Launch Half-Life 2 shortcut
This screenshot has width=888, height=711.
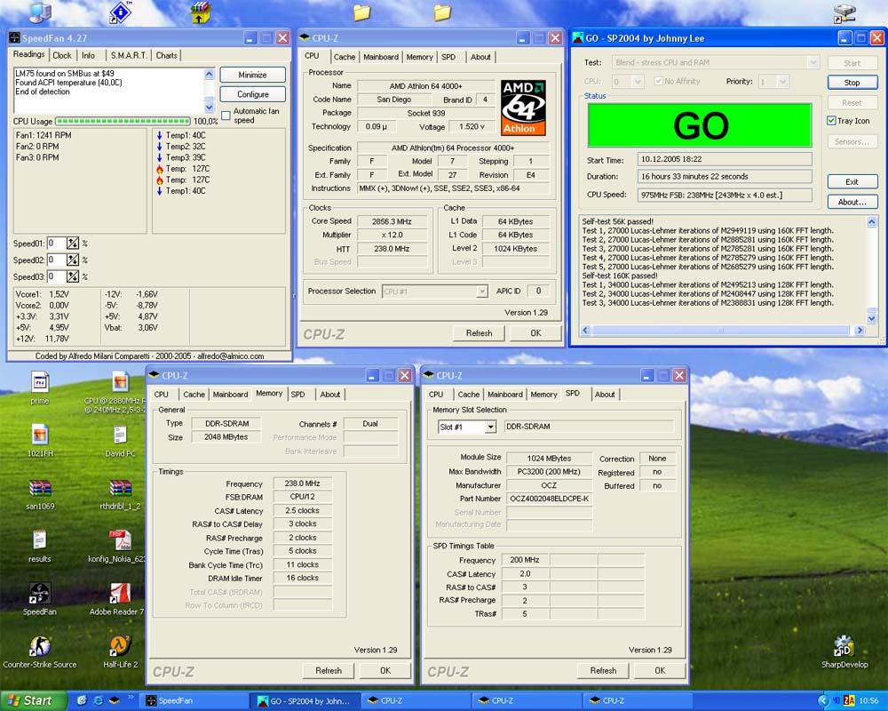120,646
